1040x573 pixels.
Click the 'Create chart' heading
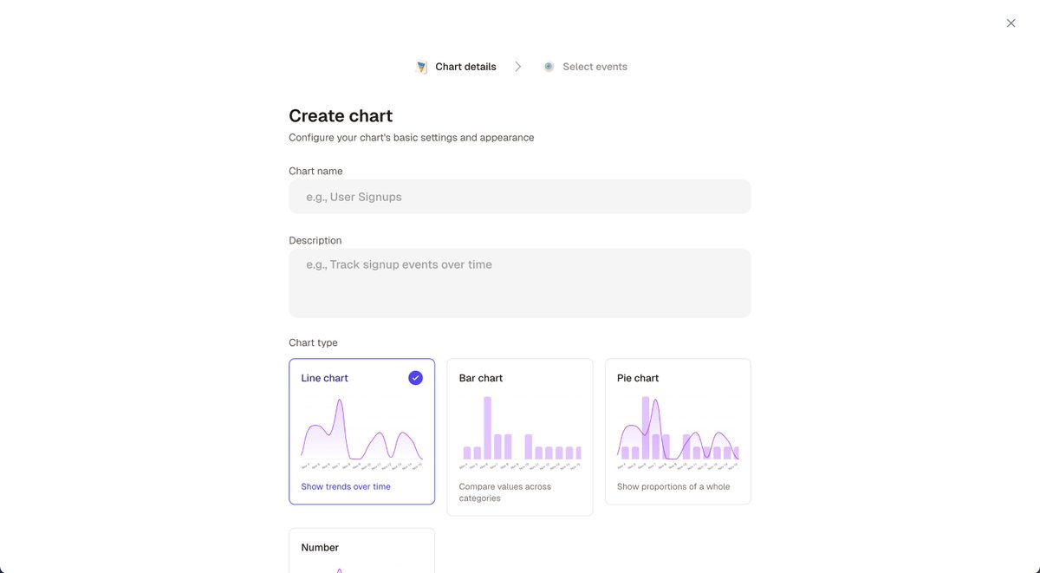(341, 116)
